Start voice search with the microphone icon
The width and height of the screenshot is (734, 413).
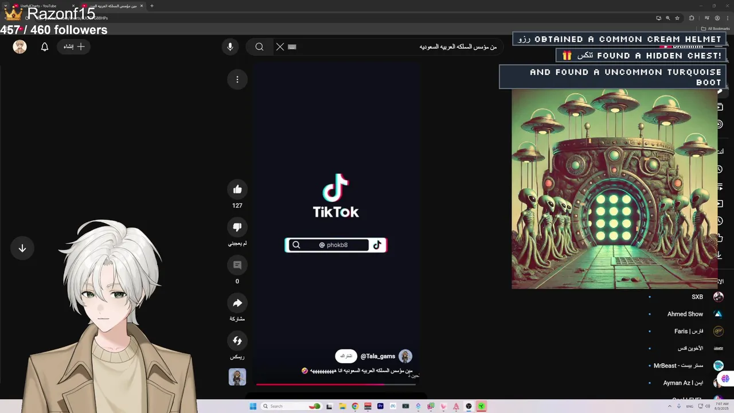[x=230, y=46]
